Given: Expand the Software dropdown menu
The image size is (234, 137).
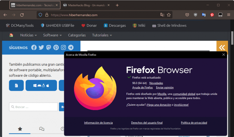Looking at the screenshot, I should click(x=52, y=35).
